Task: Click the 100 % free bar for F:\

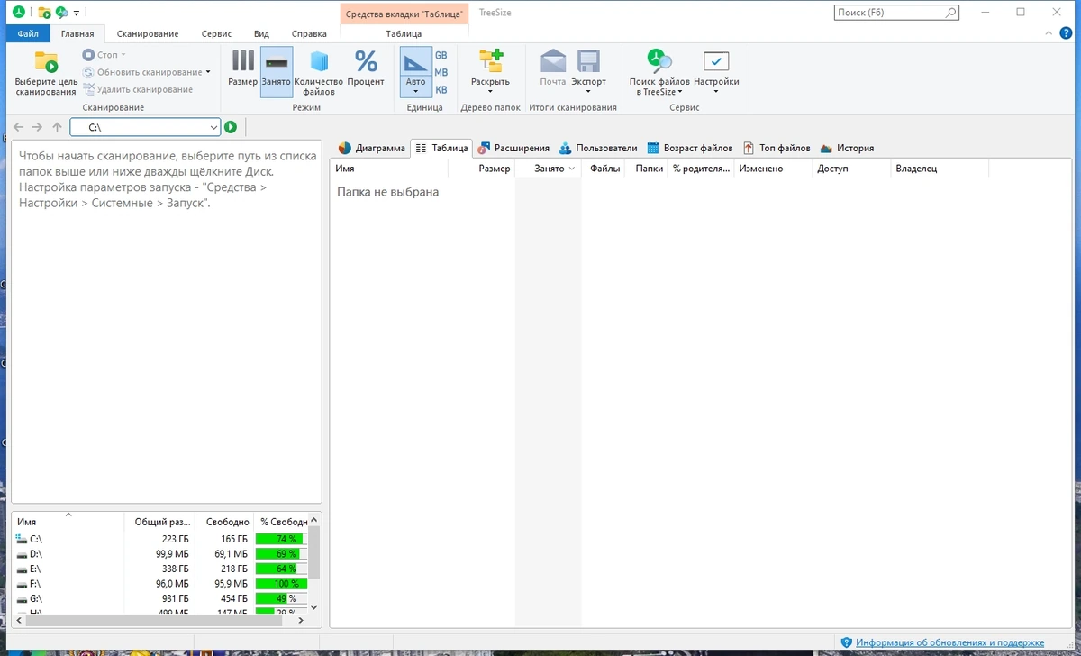Action: [x=281, y=584]
